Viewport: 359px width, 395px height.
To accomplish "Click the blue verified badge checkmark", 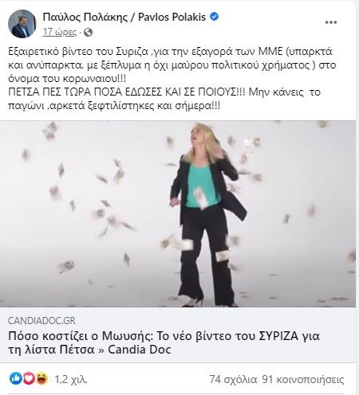I will [214, 17].
